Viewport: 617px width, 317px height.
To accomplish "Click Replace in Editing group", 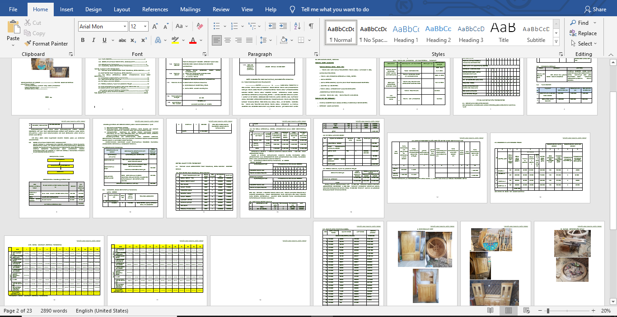I will (x=584, y=33).
